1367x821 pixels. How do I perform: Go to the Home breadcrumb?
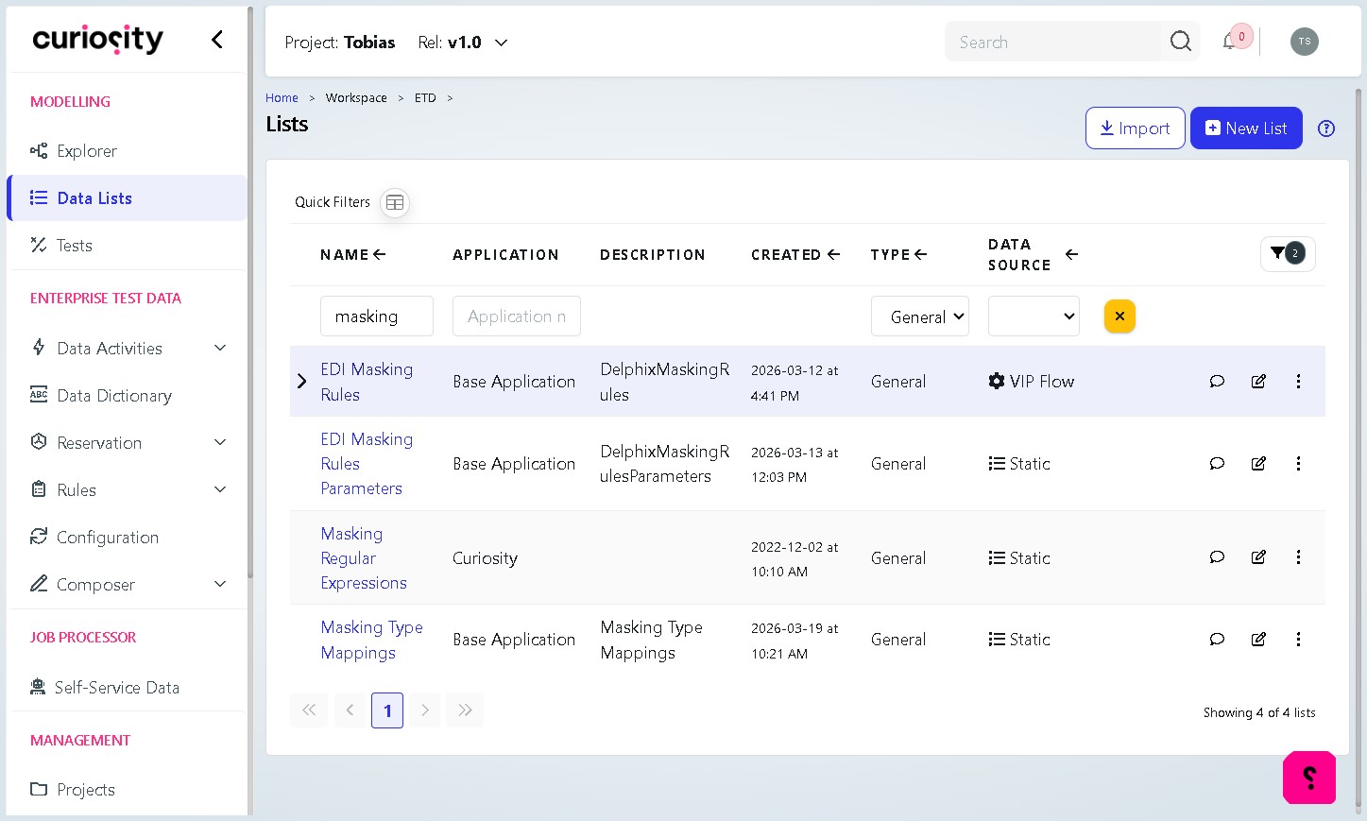[282, 97]
